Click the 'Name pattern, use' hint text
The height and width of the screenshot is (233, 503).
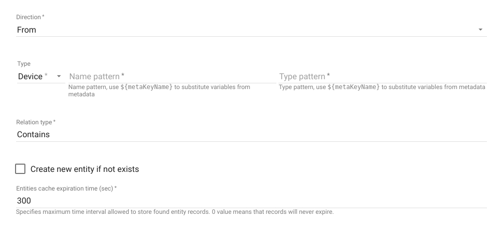92,87
